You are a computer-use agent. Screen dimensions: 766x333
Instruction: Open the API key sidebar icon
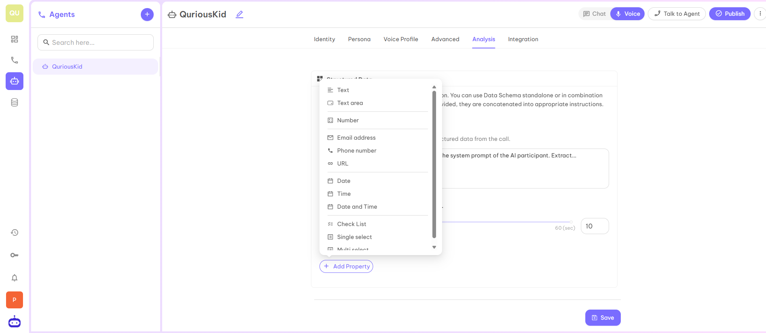(x=15, y=255)
